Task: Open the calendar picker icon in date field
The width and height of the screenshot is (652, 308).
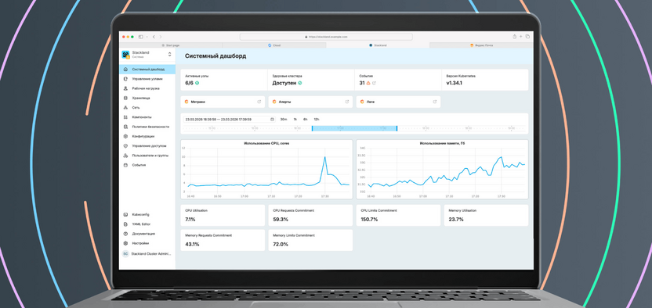Action: (272, 119)
